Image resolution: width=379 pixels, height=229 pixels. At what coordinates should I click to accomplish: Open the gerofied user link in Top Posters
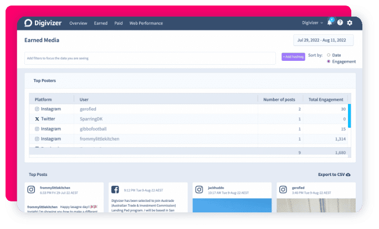pyautogui.click(x=88, y=109)
